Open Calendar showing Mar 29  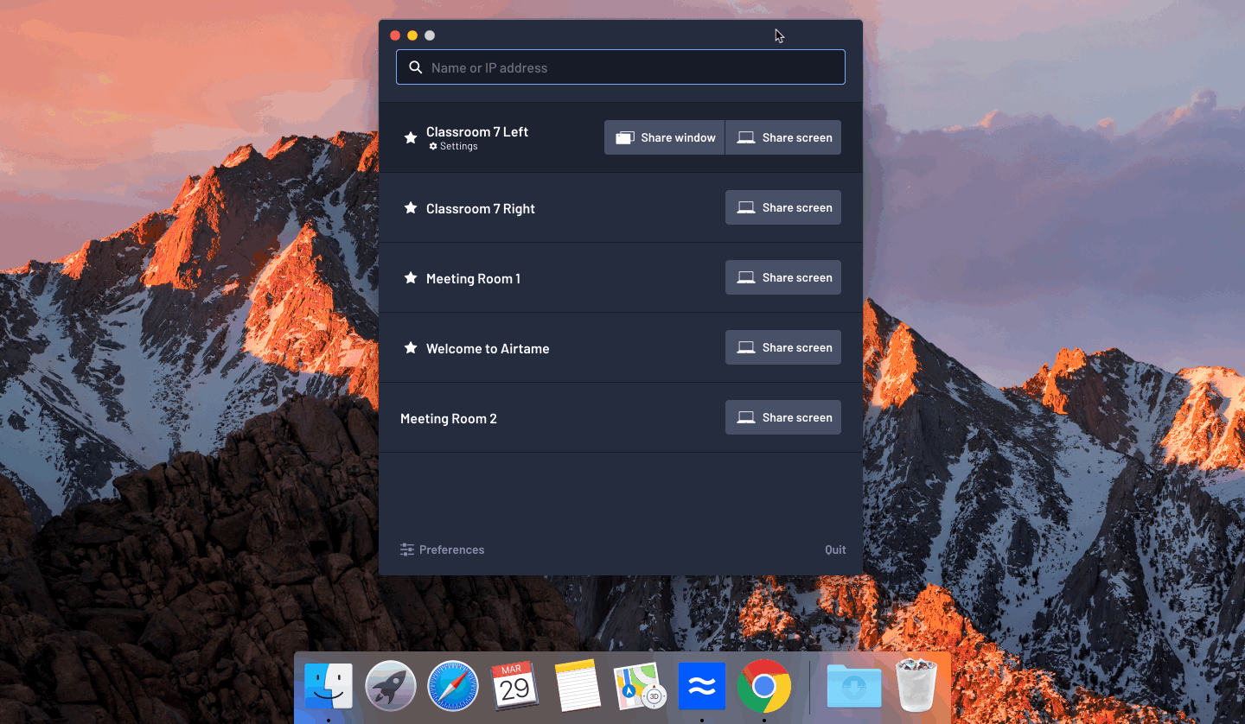tap(515, 686)
